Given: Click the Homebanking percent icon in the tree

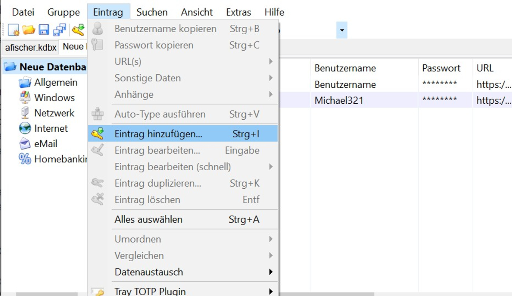Looking at the screenshot, I should click(x=25, y=159).
